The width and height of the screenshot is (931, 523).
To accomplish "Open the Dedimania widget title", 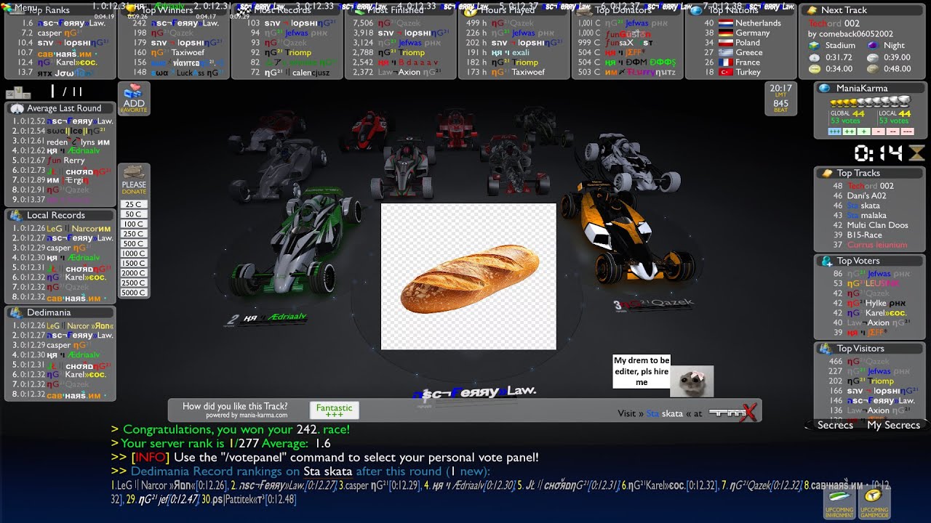I will tap(49, 312).
